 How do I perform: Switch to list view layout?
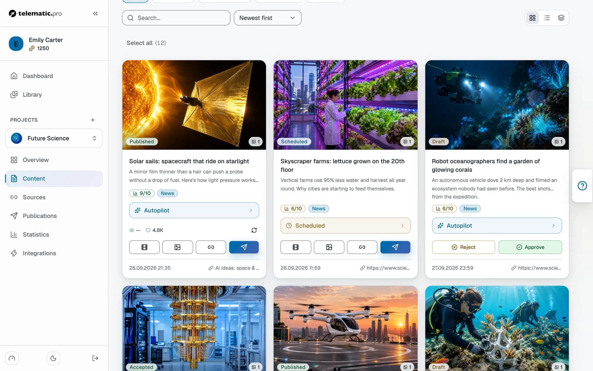click(x=547, y=18)
